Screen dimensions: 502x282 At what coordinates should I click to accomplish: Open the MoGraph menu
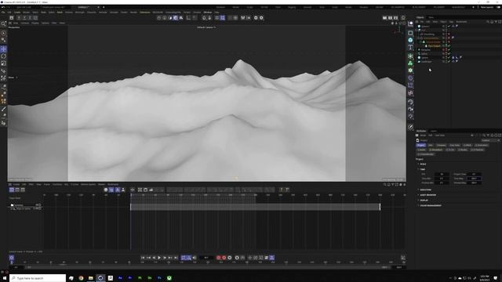79,13
